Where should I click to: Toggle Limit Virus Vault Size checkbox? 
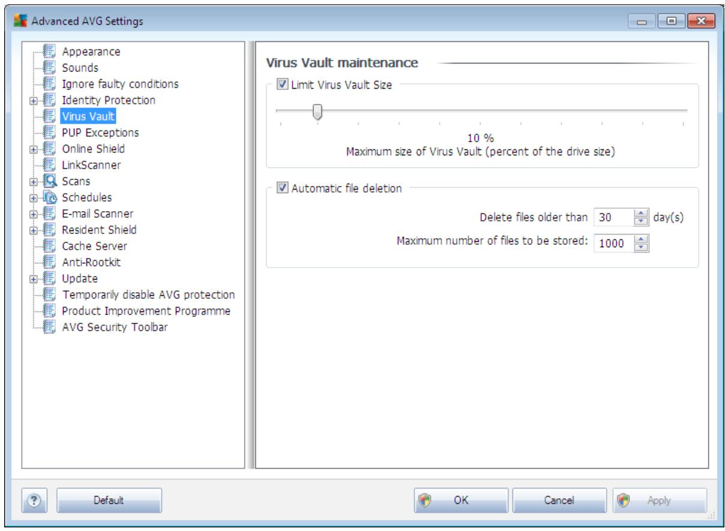coord(283,85)
